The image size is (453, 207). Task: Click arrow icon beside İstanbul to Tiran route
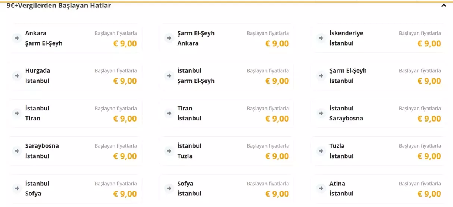tap(17, 113)
